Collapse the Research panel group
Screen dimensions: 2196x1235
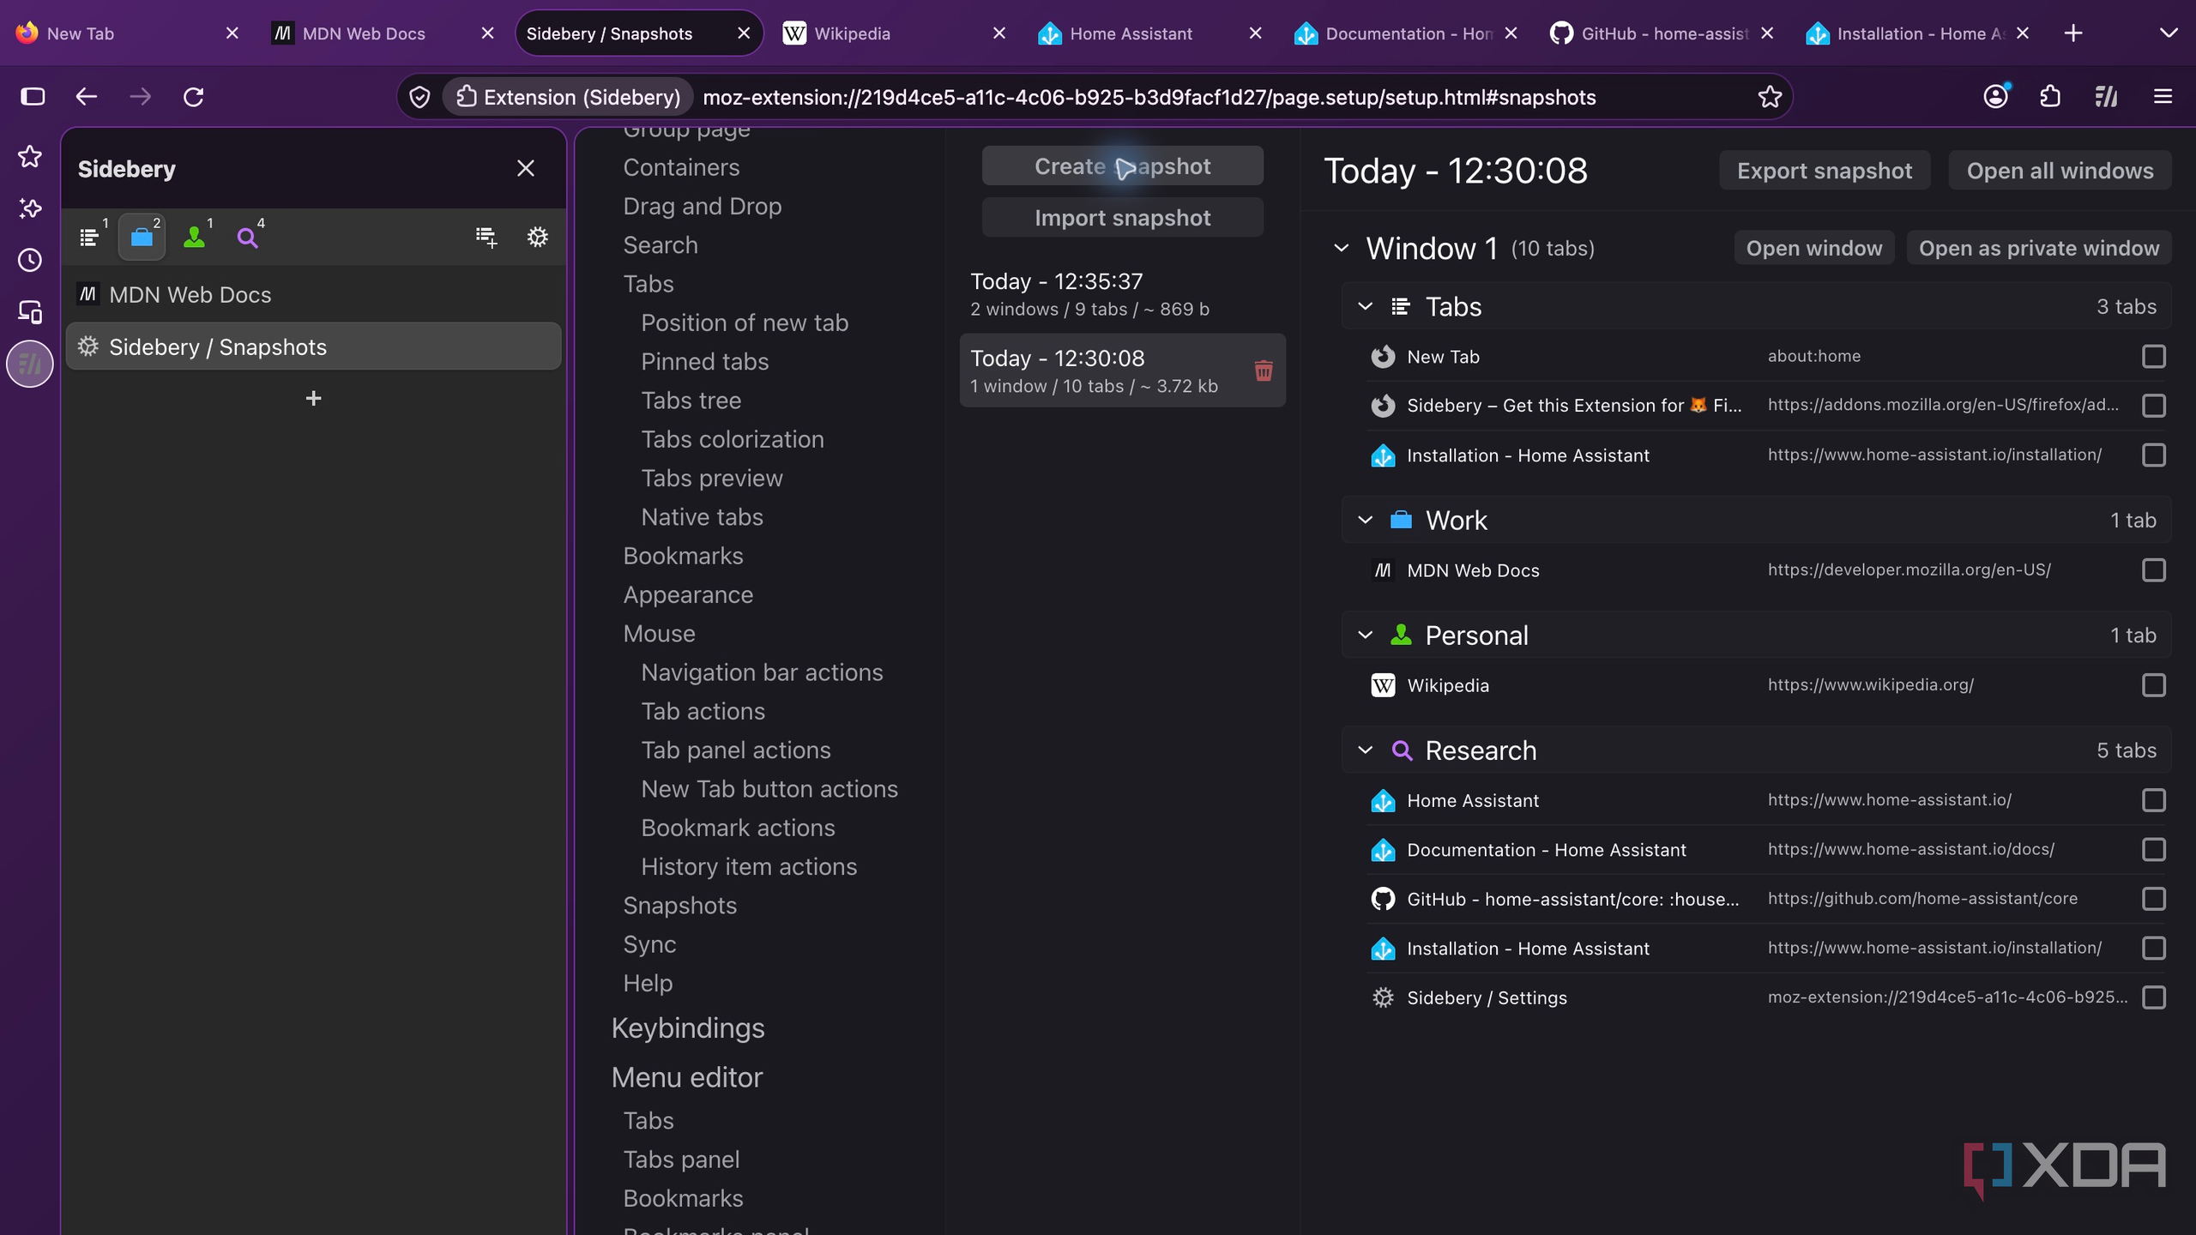click(x=1366, y=750)
